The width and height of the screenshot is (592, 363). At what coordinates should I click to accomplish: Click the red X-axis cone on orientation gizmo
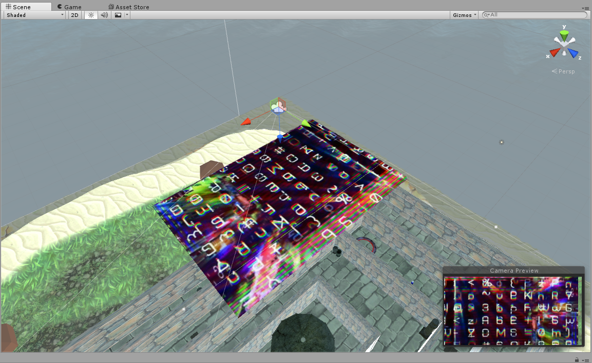pos(555,52)
